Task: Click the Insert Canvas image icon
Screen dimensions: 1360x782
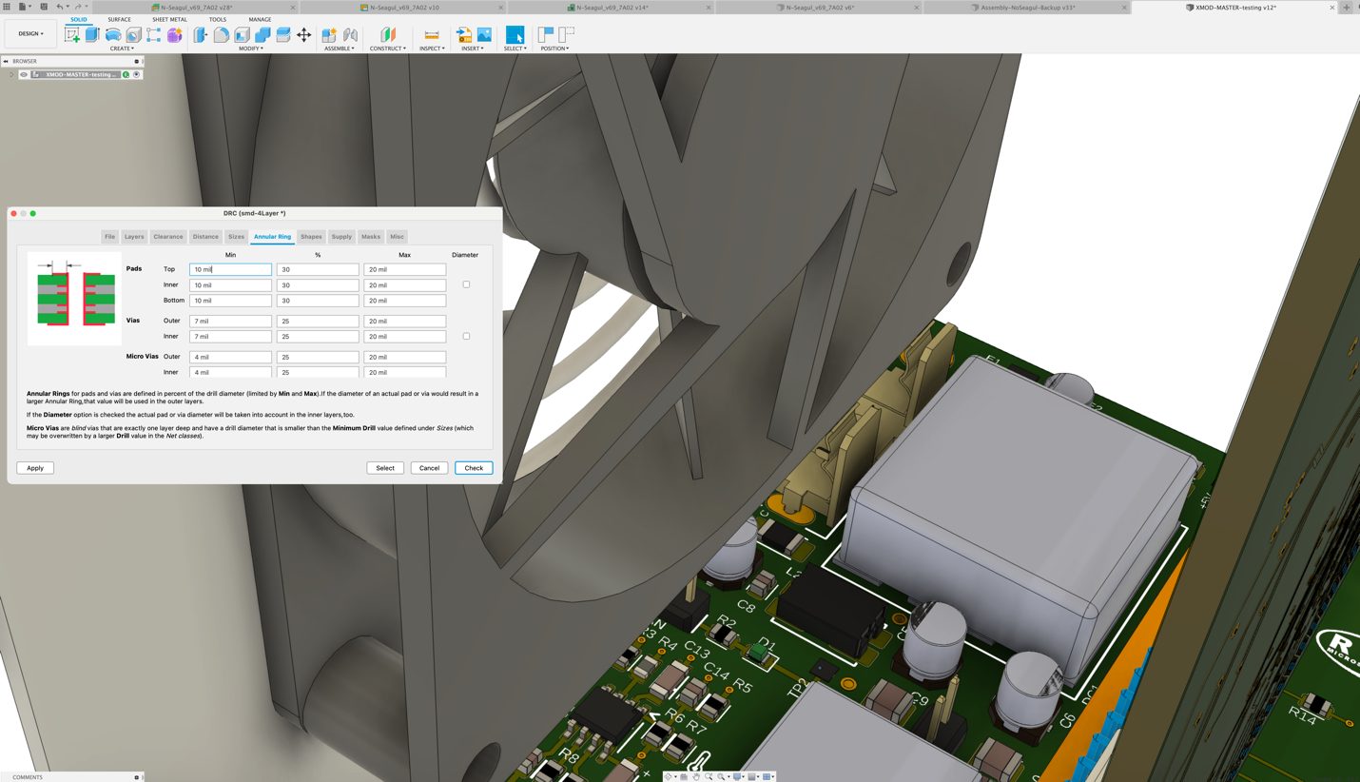Action: pyautogui.click(x=484, y=35)
